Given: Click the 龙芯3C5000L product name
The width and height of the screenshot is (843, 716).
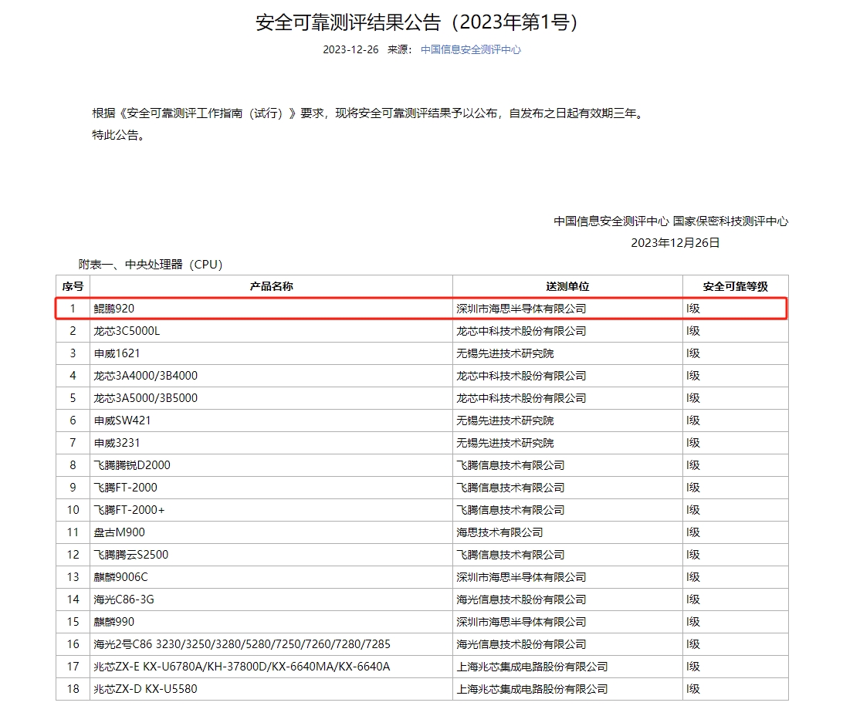Looking at the screenshot, I should (127, 331).
